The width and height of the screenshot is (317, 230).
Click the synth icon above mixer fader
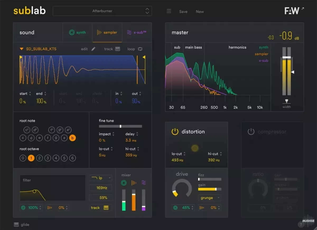124,183
